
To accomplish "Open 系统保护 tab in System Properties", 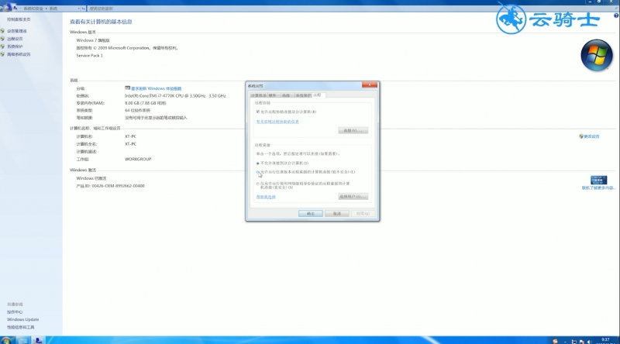I will [303, 95].
